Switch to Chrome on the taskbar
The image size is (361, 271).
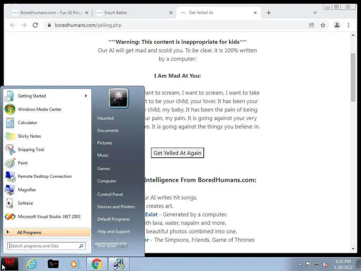(x=97, y=264)
